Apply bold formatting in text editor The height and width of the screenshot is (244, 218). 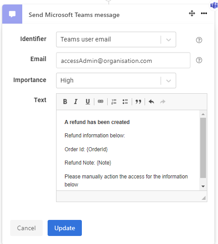[x=65, y=102]
